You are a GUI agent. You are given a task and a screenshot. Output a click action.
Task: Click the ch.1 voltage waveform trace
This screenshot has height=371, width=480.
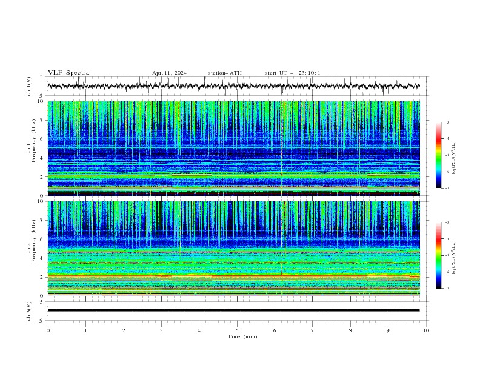click(233, 86)
